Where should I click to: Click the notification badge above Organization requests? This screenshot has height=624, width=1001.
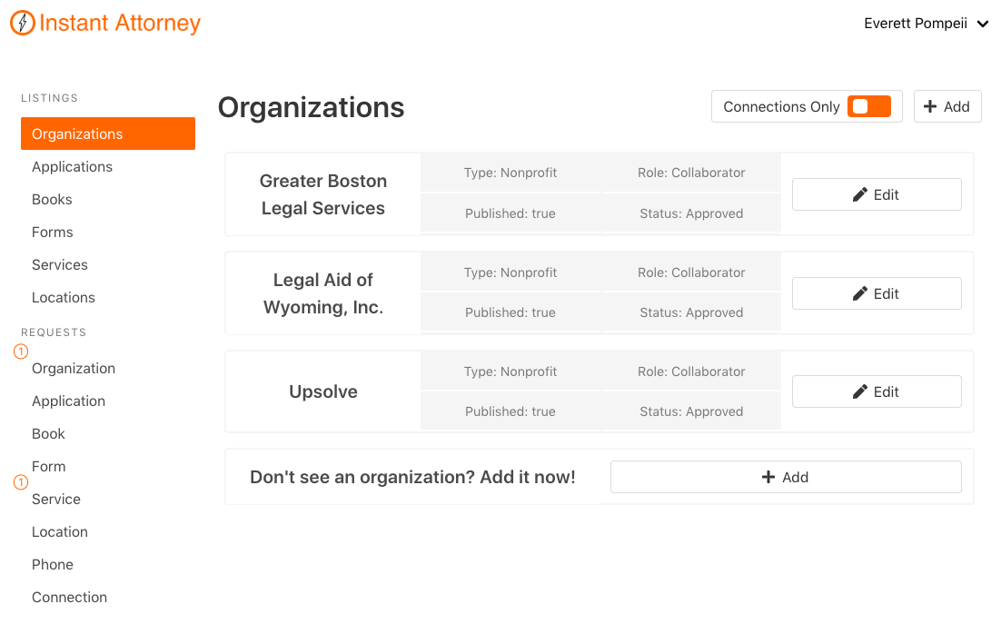tap(21, 352)
